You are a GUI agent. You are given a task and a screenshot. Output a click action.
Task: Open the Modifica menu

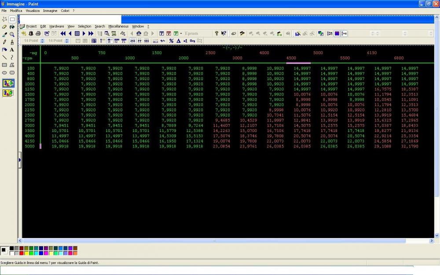tap(16, 11)
